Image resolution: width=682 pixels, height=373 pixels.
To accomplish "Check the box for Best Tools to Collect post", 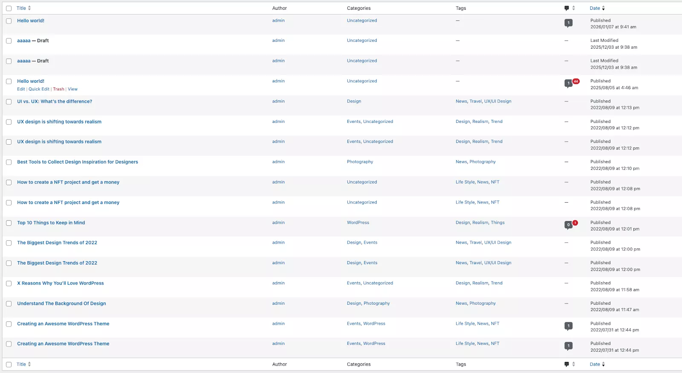I will coord(9,162).
